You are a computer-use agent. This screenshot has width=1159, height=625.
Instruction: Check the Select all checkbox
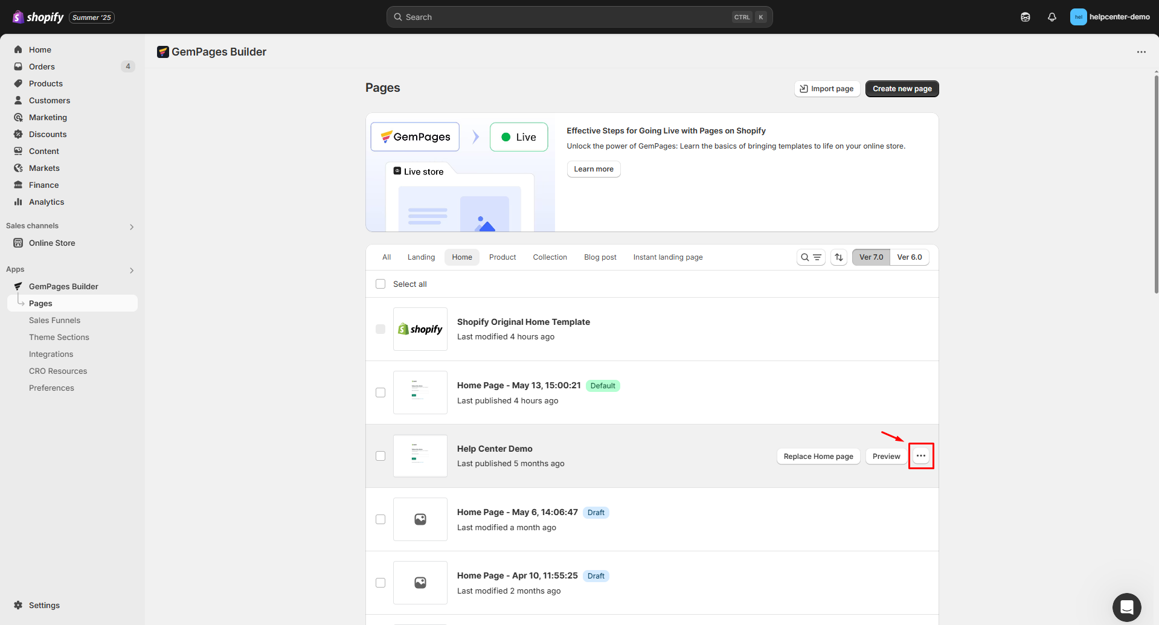(380, 284)
